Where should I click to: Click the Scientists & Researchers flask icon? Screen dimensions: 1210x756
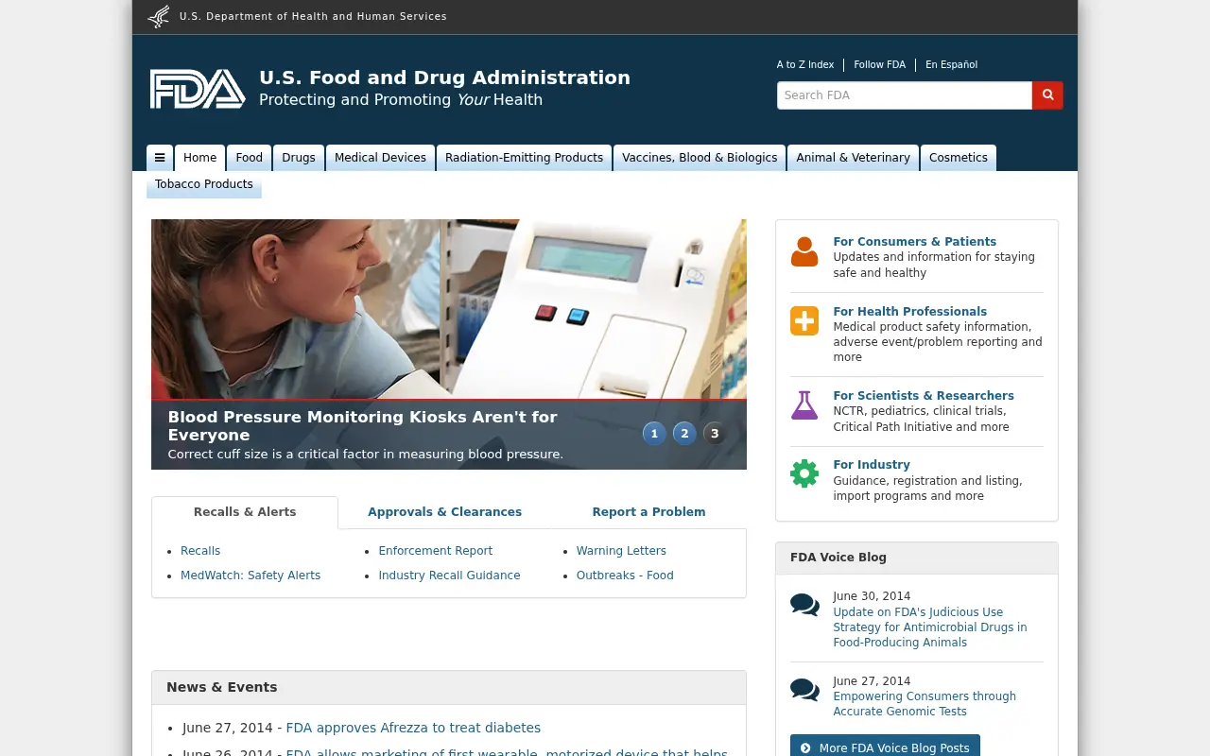804,405
